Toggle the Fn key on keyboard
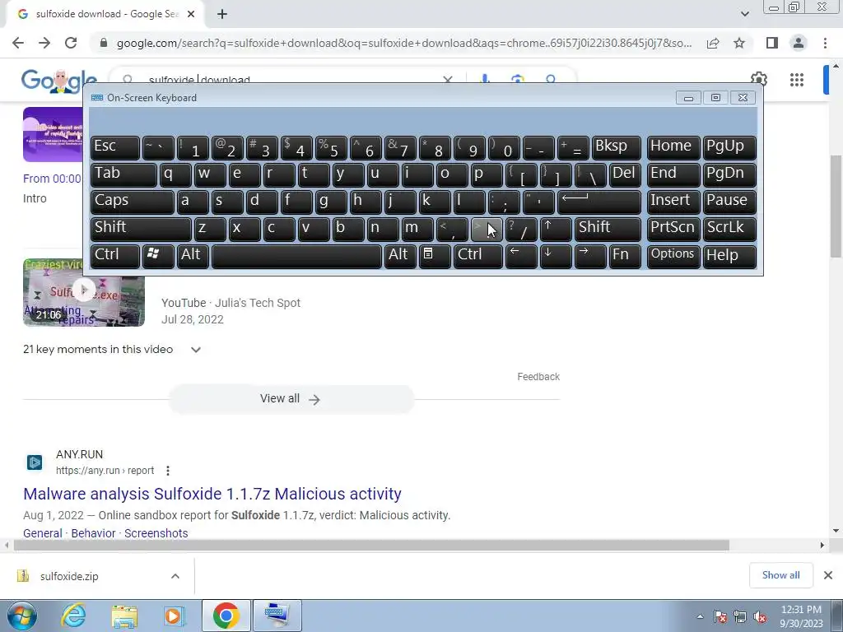843x632 pixels. [x=625, y=256]
